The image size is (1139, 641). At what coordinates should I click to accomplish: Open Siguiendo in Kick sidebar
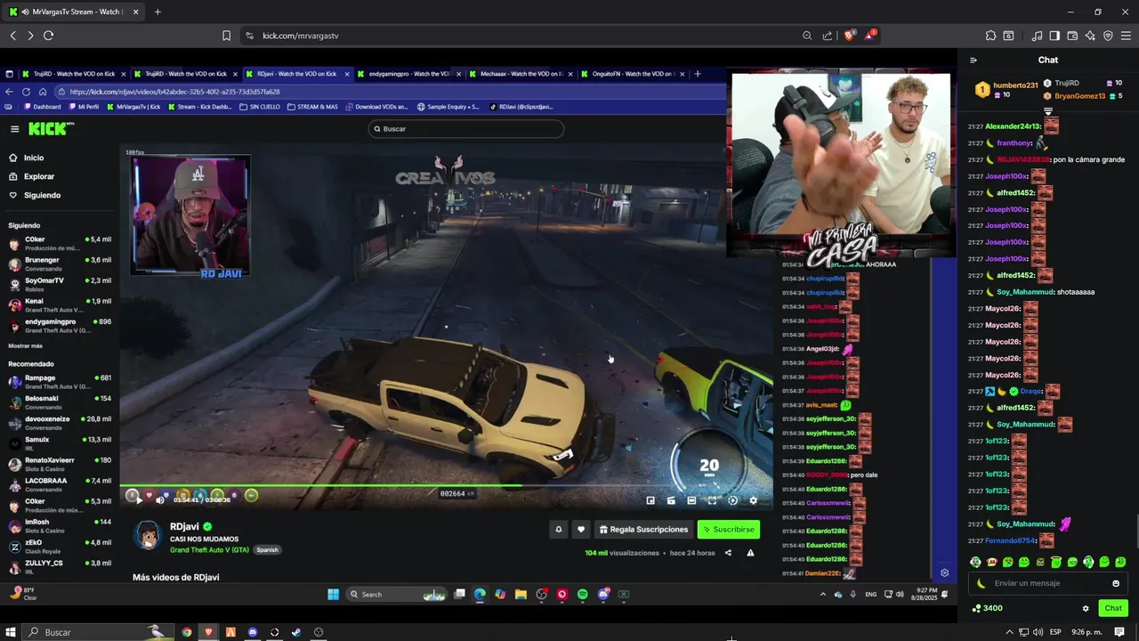pos(35,195)
